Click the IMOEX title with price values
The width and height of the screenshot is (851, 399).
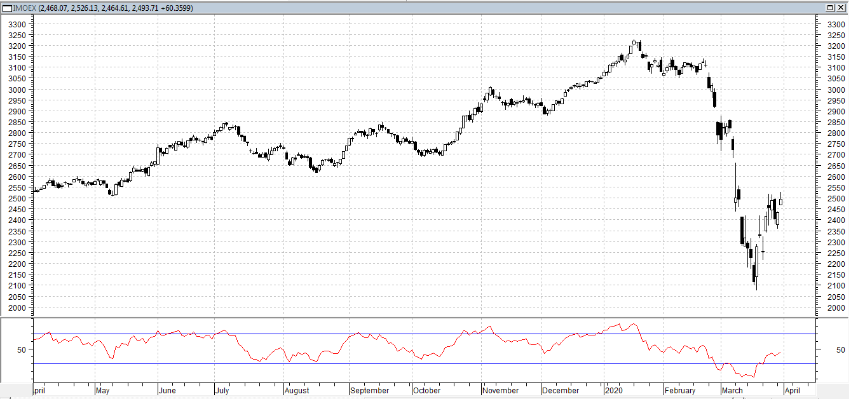[x=103, y=8]
